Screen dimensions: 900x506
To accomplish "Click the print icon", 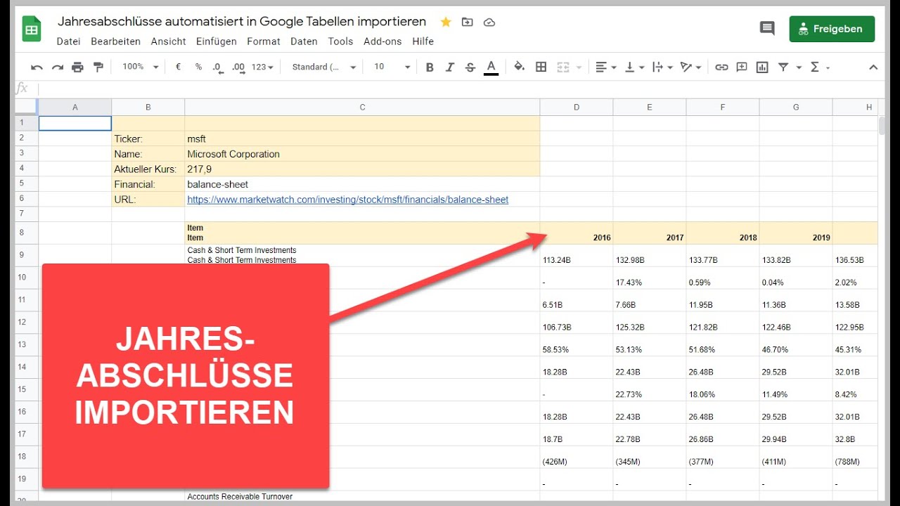I will click(x=77, y=67).
